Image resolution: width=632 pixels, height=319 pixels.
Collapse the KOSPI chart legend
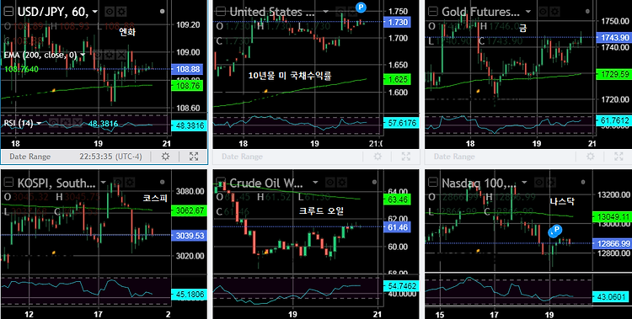[x=8, y=183]
